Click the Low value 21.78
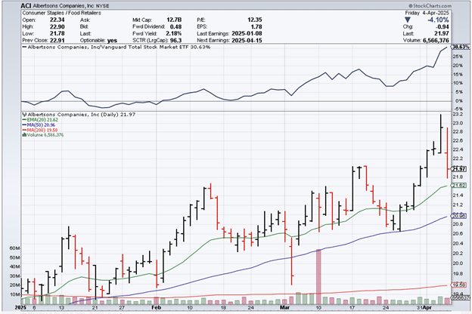 coord(57,33)
